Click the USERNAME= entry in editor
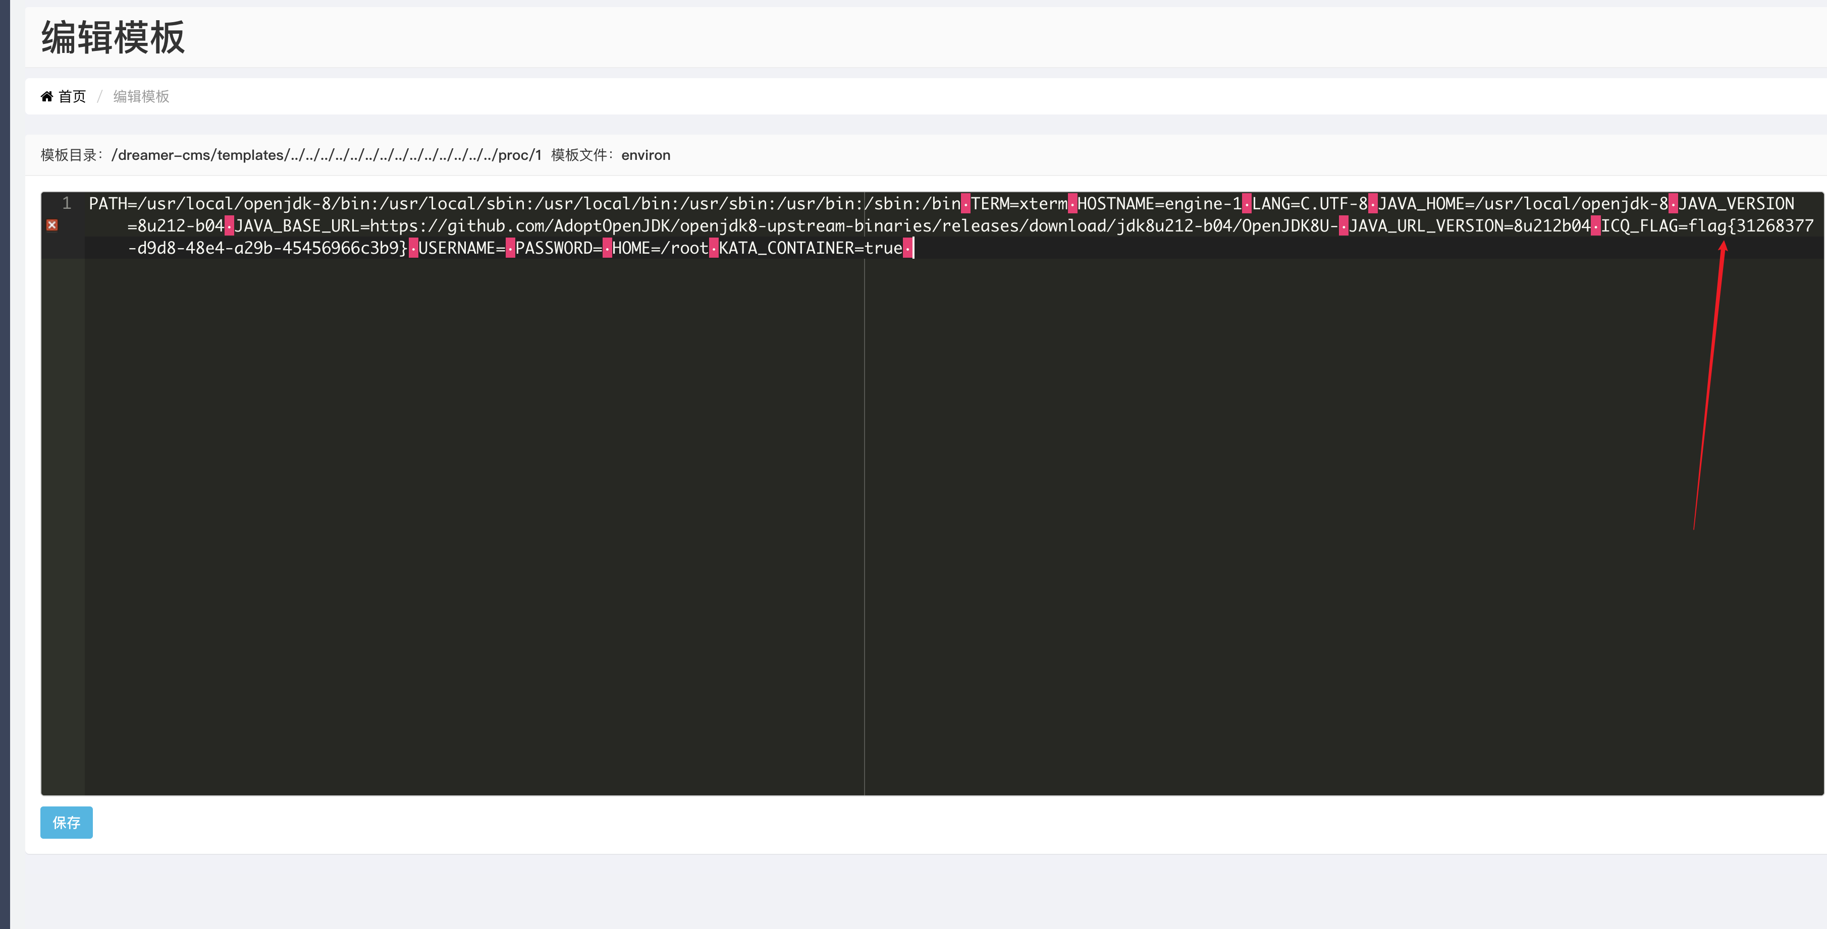The image size is (1827, 929). 462,248
